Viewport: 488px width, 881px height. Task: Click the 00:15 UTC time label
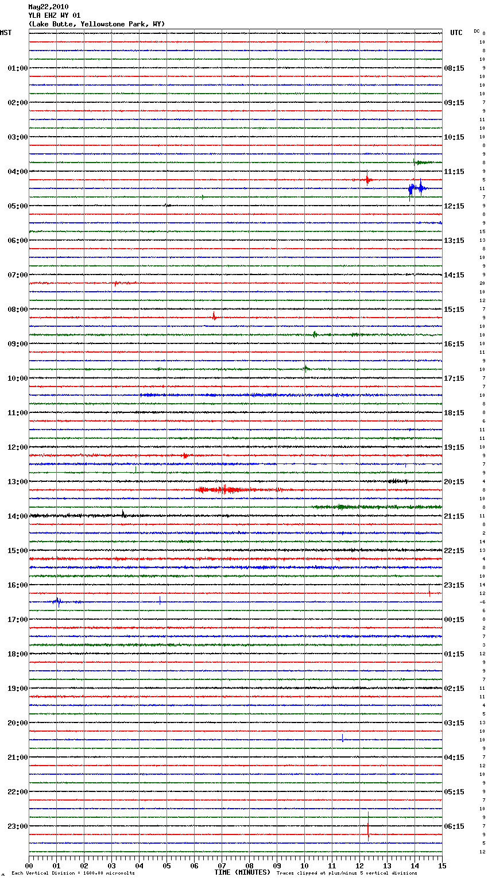pyautogui.click(x=454, y=620)
